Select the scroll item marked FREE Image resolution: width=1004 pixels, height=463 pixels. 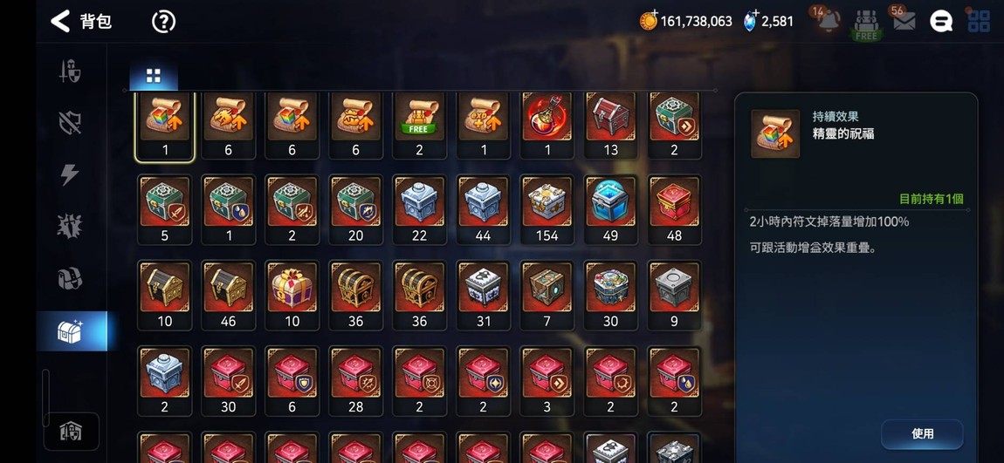tap(419, 125)
